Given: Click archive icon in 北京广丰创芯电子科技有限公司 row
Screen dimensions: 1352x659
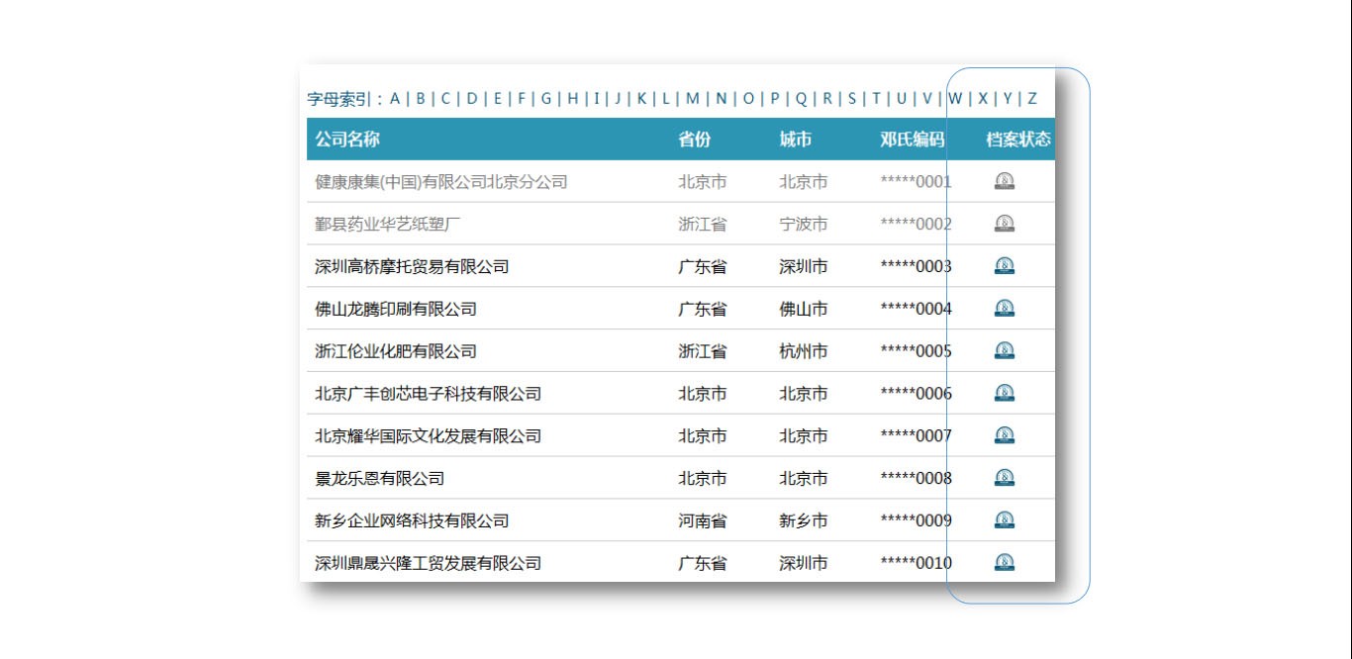Looking at the screenshot, I should click(1005, 393).
